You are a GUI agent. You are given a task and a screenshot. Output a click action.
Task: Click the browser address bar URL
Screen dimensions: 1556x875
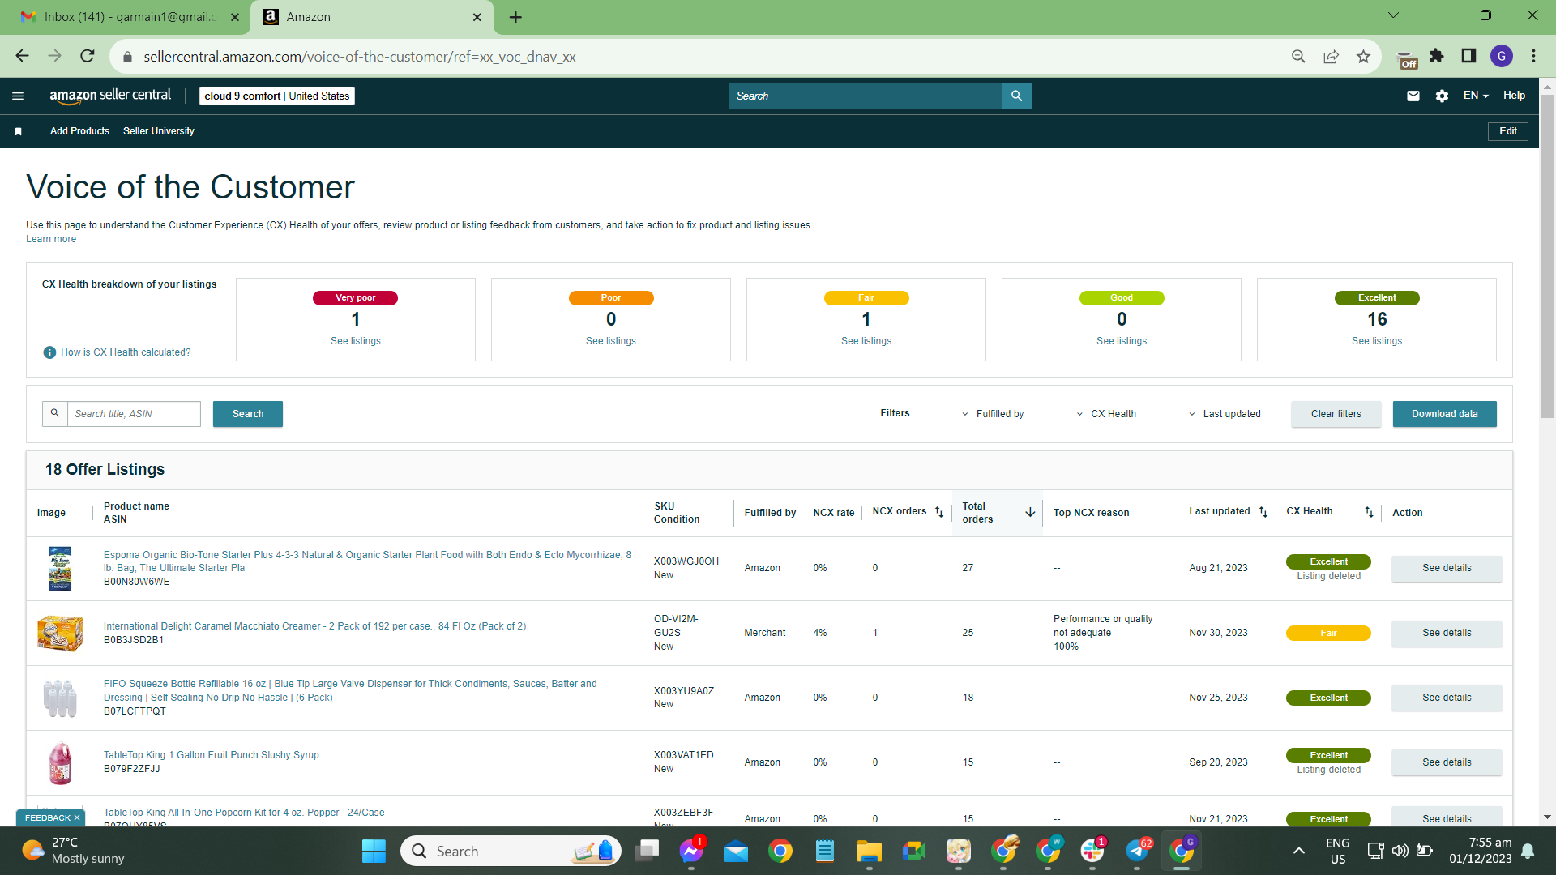pyautogui.click(x=360, y=57)
